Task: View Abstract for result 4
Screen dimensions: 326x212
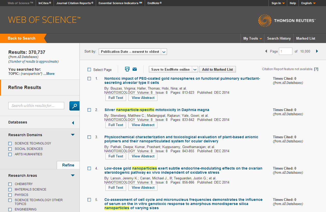Action: (x=143, y=188)
